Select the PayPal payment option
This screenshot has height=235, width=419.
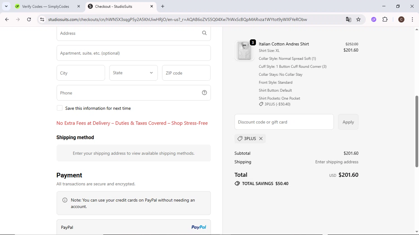pyautogui.click(x=134, y=227)
